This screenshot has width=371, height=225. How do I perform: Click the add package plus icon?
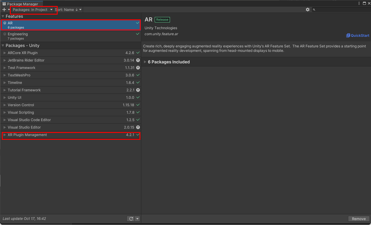4,10
